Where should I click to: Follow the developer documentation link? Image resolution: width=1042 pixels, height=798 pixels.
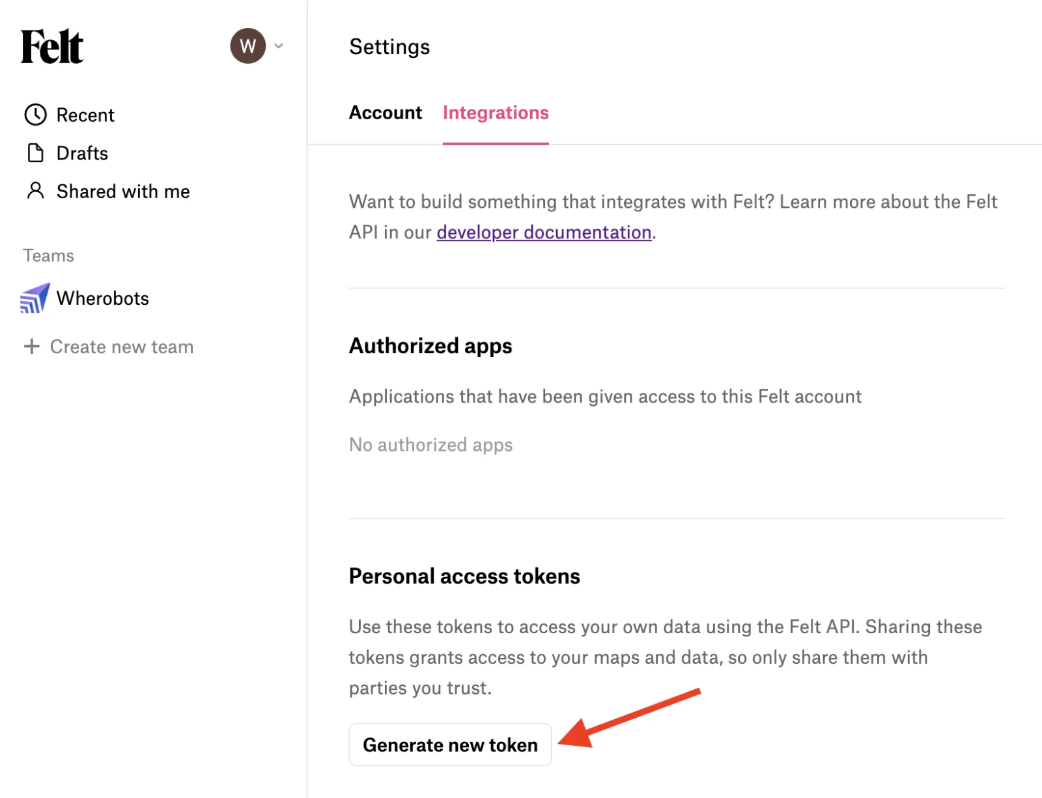click(544, 233)
